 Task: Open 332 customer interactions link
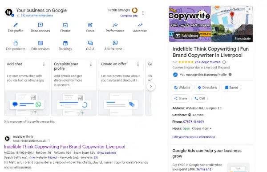[37, 16]
